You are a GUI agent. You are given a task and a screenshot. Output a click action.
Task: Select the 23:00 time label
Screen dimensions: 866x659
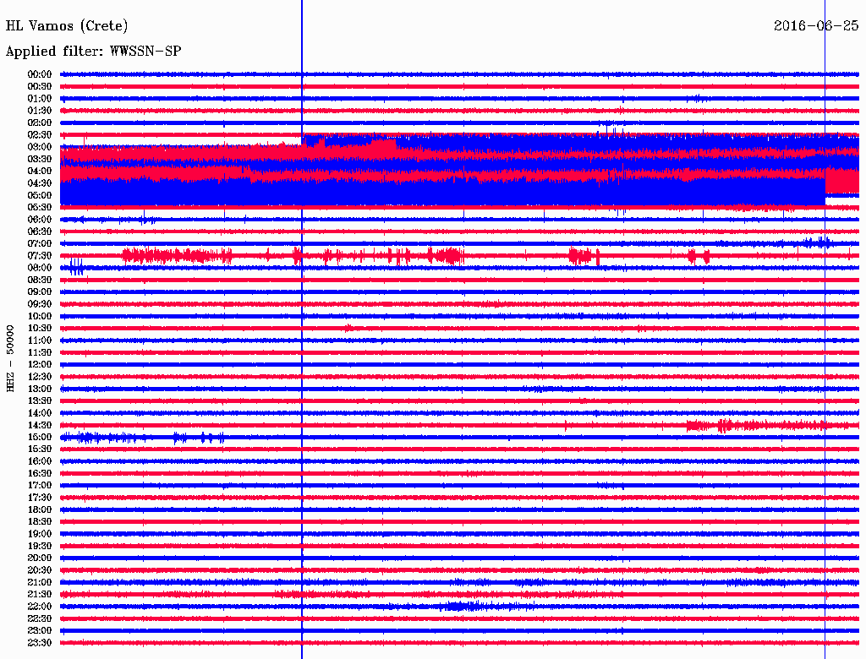40,631
